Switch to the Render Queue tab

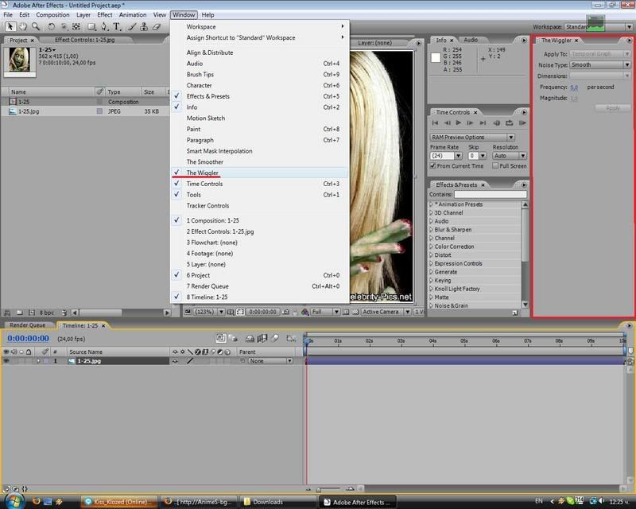coord(28,325)
